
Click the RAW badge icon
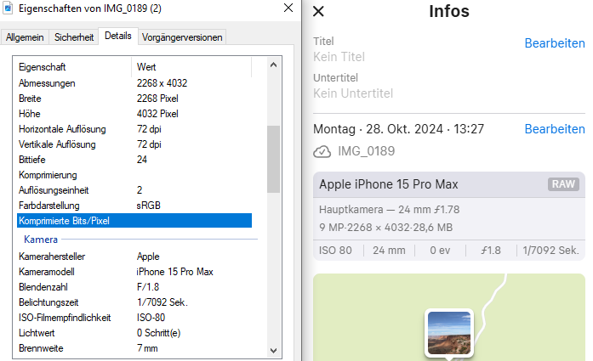563,184
